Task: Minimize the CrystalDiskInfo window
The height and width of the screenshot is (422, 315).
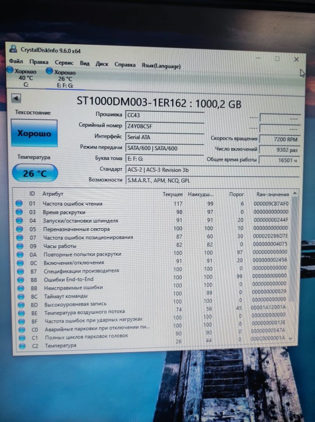Action: (258, 58)
